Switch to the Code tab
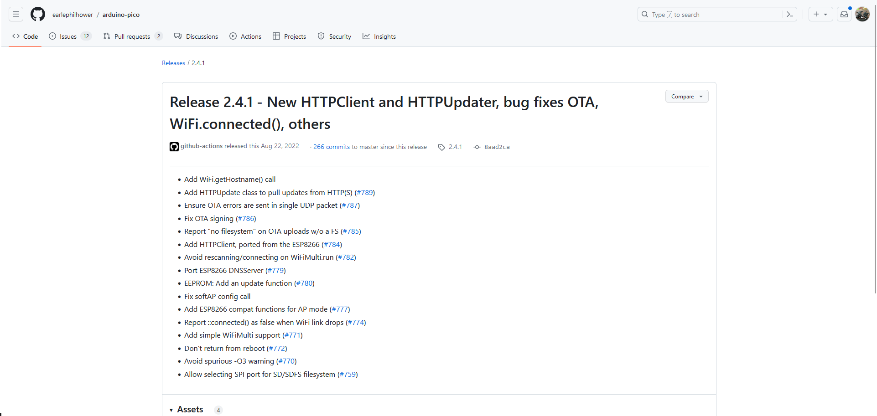Screen dimensions: 877x416 pyautogui.click(x=25, y=36)
